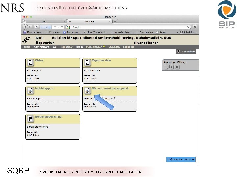Click the yellow Meddelanden notification icon
This screenshot has height=178, width=237.
coord(104,47)
